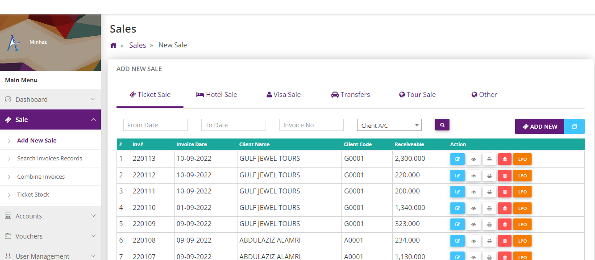The image size is (595, 260).
Task: Switch to the Hotel Sale tab
Action: coord(216,95)
